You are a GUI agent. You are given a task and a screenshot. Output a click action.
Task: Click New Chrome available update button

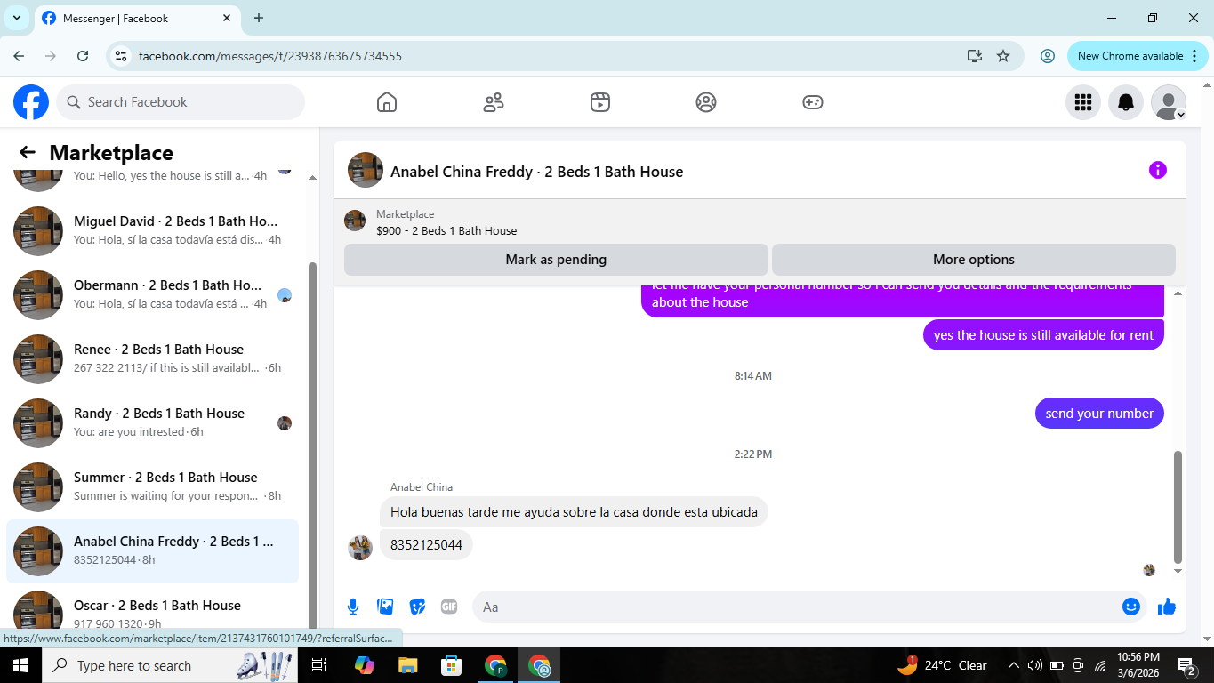[1138, 56]
